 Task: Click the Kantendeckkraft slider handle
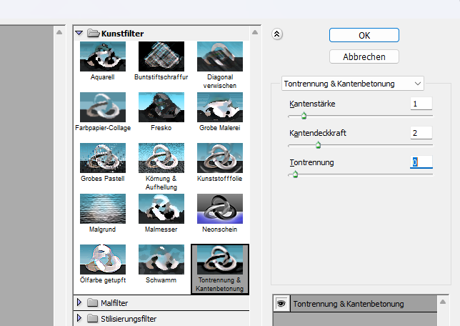tap(319, 145)
